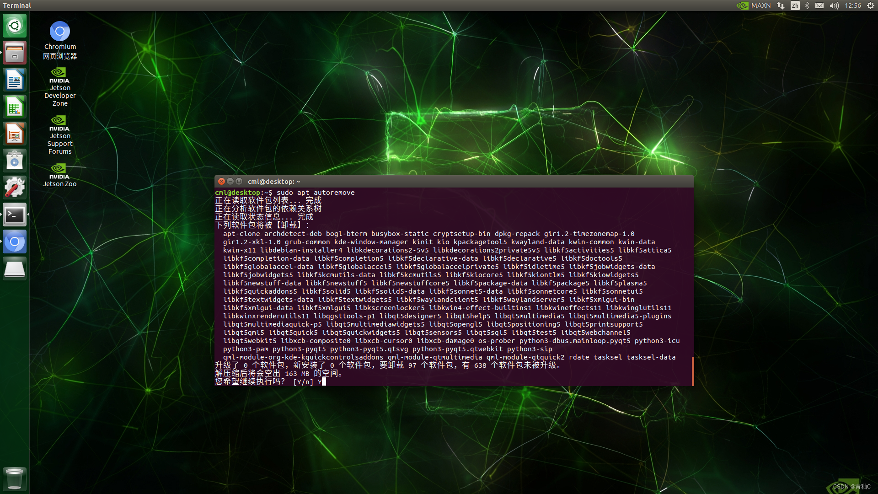Open the Files manager in launcher
Screen dimensions: 878x494
[15, 53]
